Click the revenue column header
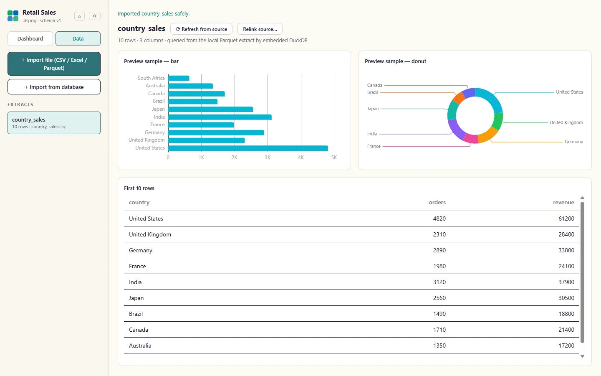This screenshot has height=376, width=601. click(563, 202)
